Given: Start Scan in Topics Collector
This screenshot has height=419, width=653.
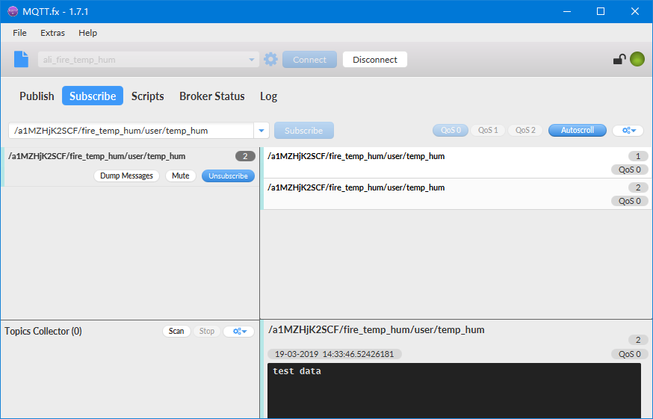Looking at the screenshot, I should pos(176,331).
